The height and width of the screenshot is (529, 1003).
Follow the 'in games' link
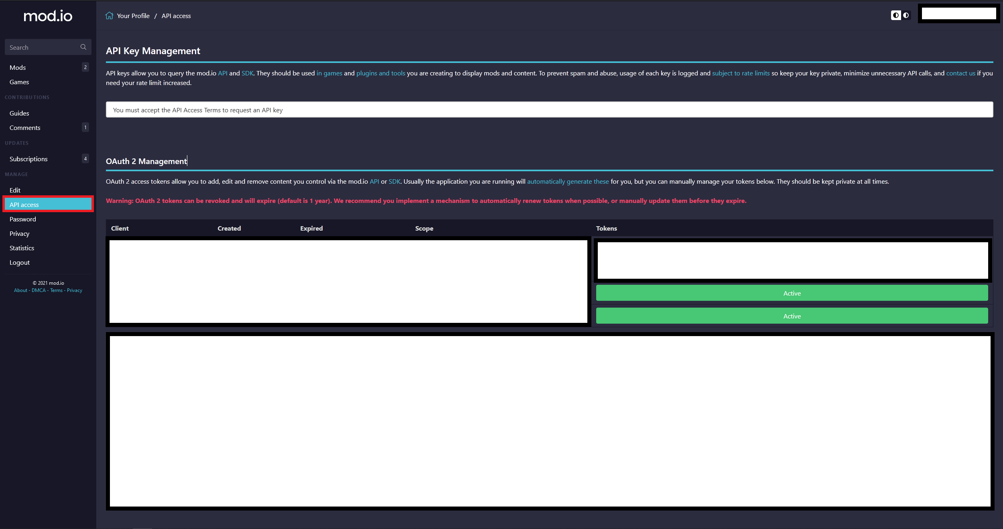tap(329, 73)
